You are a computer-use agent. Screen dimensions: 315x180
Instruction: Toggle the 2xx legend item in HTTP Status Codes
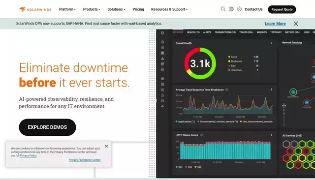pyautogui.click(x=179, y=167)
